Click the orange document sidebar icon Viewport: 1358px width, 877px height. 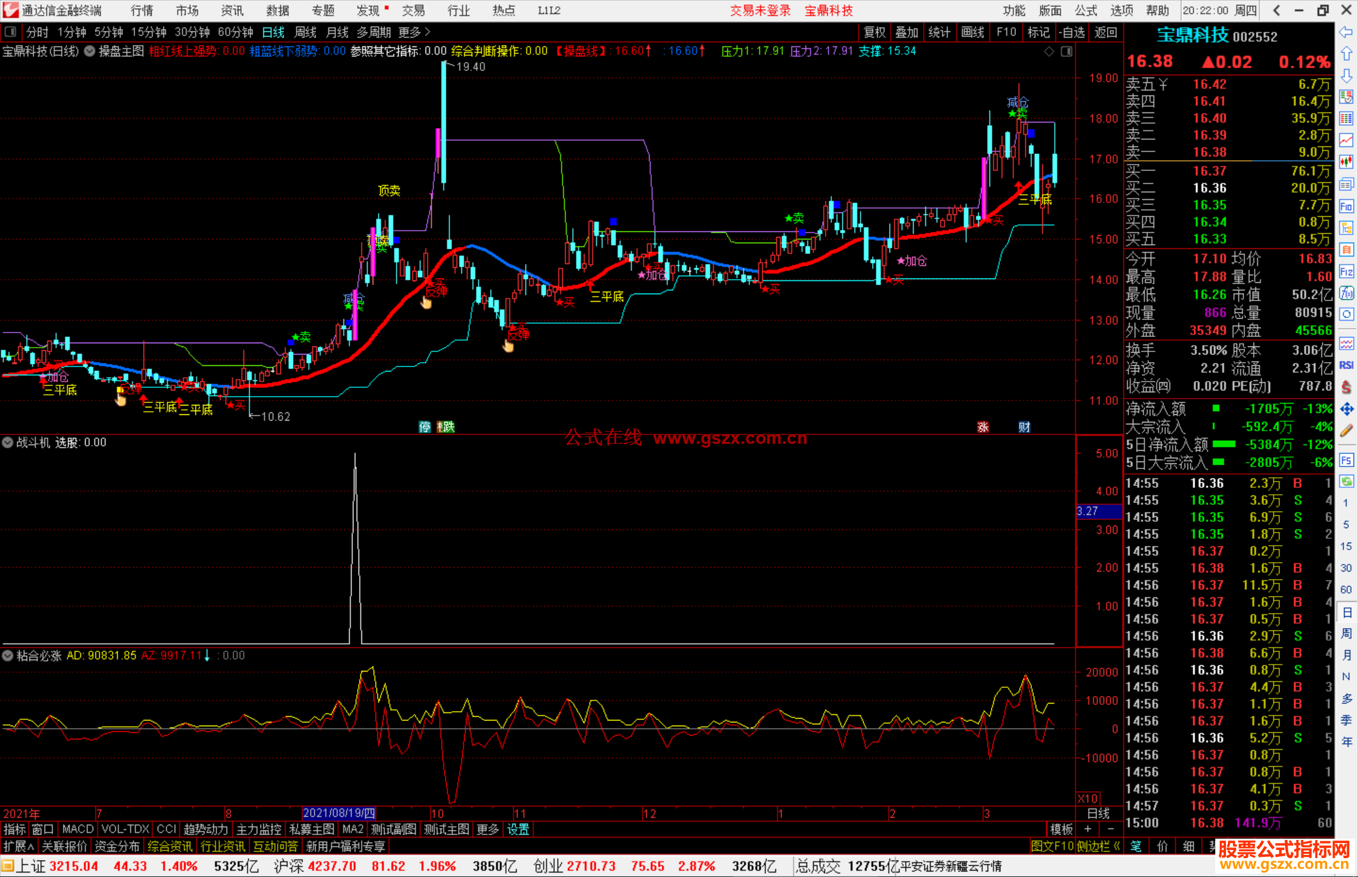pos(1346,250)
